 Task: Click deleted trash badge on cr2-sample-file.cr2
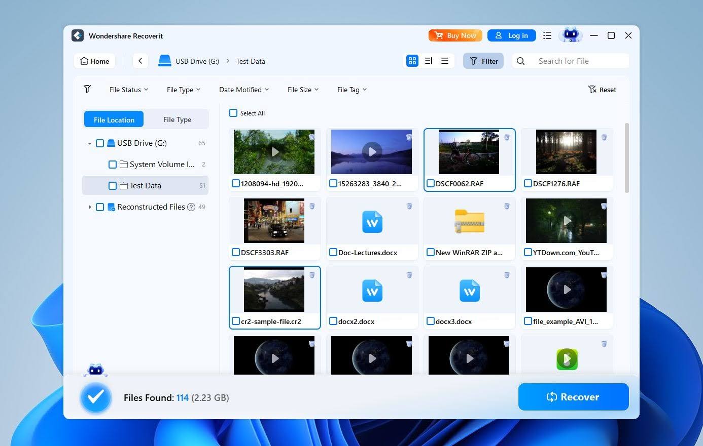tap(312, 275)
